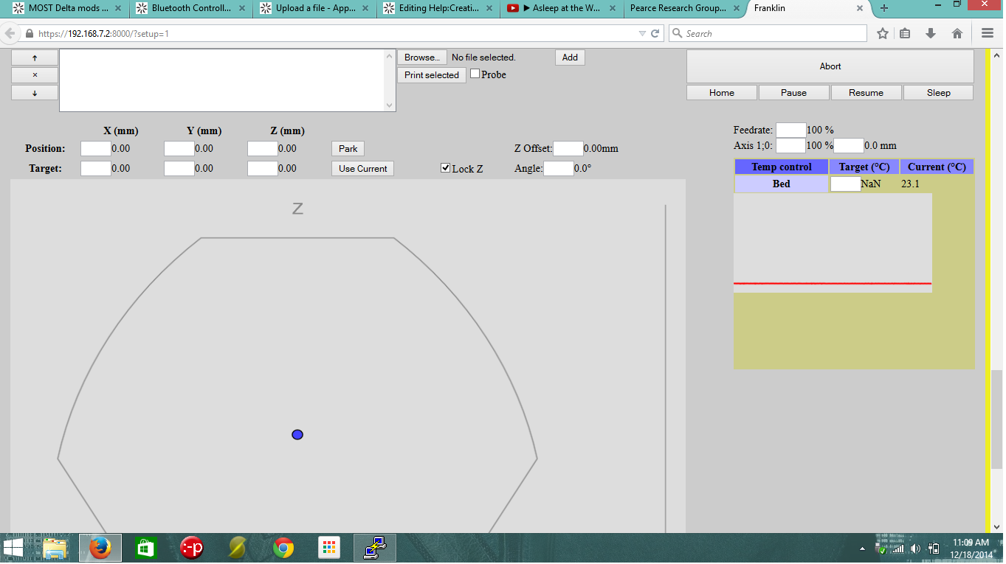The height and width of the screenshot is (564, 1006).
Task: Click the Park button
Action: coord(348,149)
